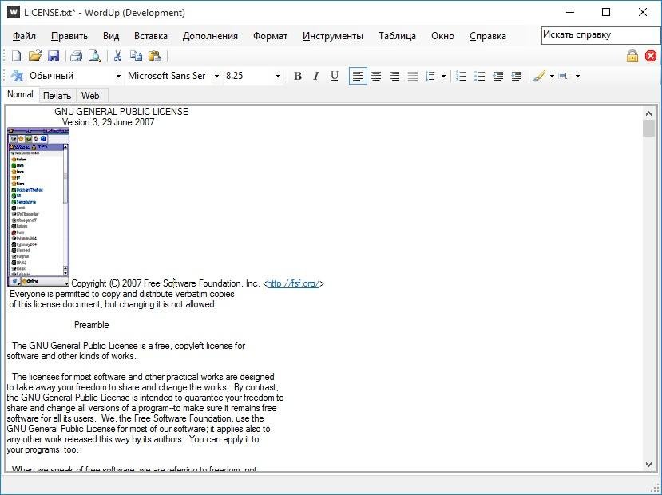
Task: Open the Инструменты menu
Action: pyautogui.click(x=333, y=36)
